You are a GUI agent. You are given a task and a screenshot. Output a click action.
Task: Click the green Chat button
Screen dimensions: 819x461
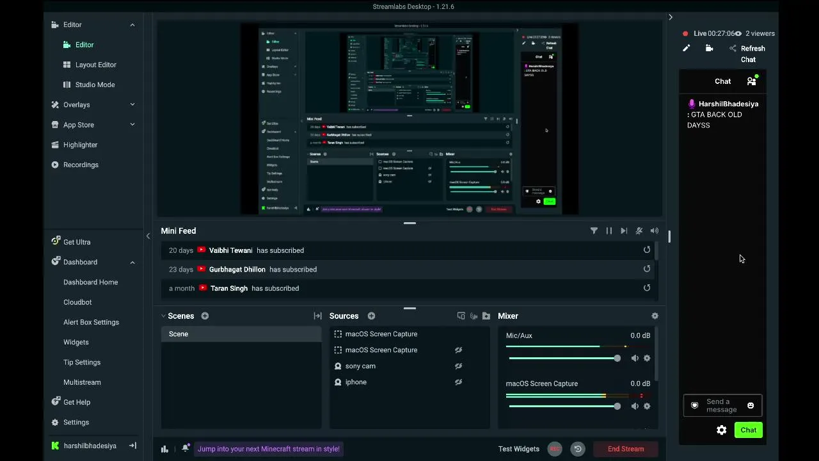point(748,430)
